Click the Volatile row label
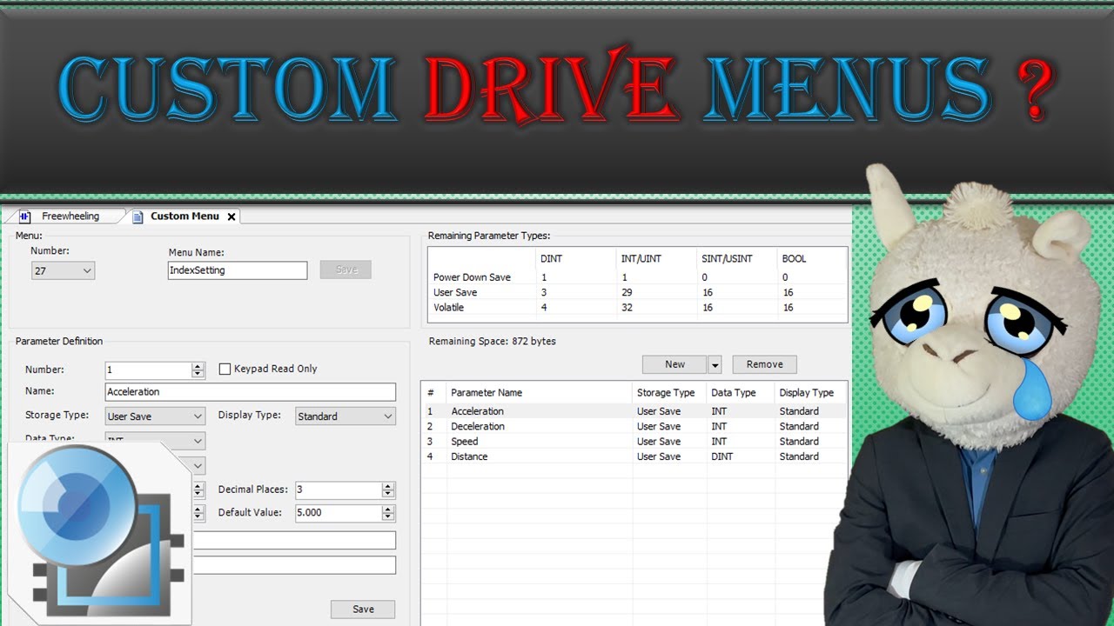Viewport: 1114px width, 626px height. [448, 308]
